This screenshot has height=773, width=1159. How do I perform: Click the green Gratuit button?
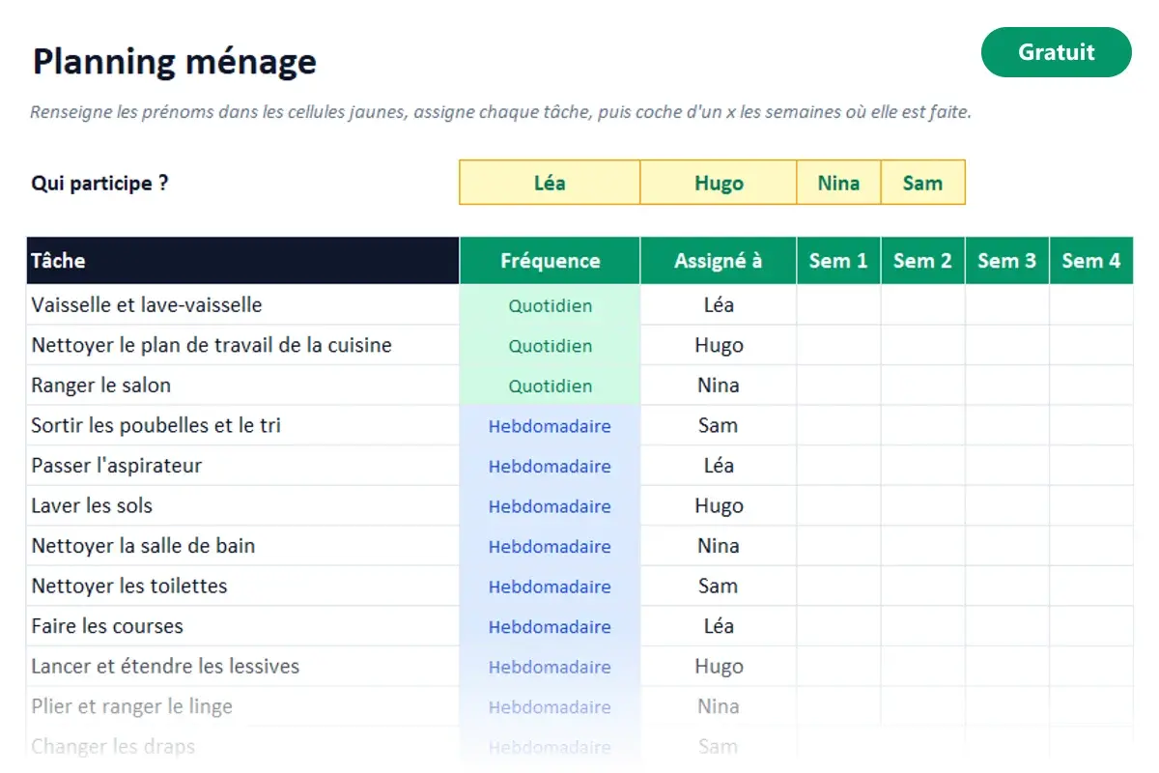1056,52
